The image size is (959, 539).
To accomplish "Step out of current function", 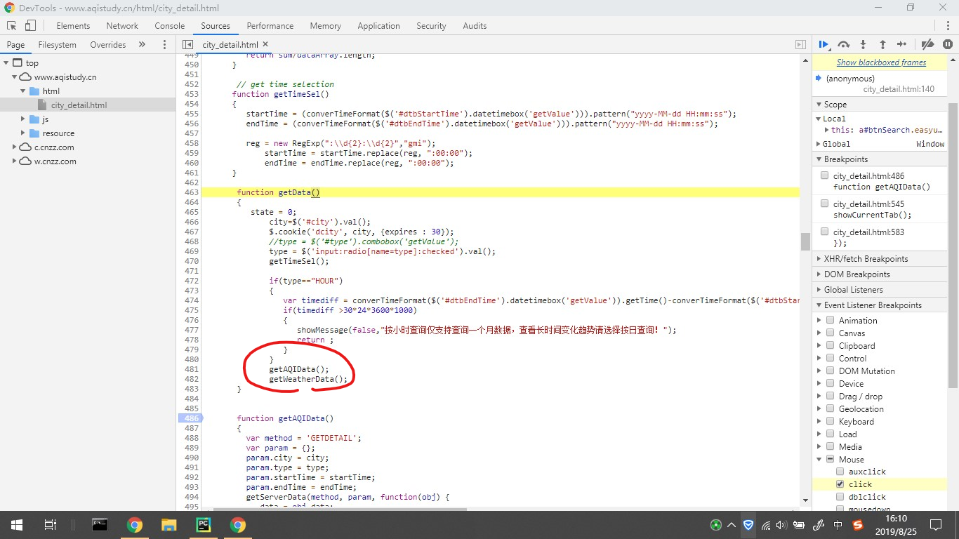I will [882, 44].
